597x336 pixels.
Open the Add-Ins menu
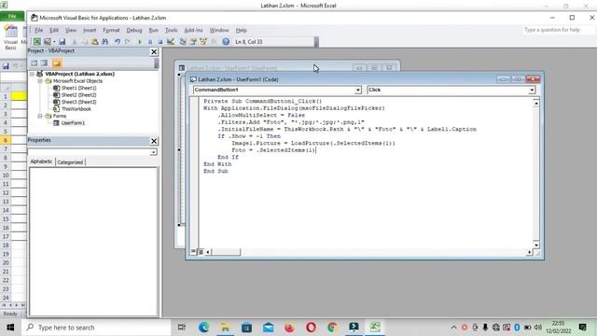tap(193, 30)
